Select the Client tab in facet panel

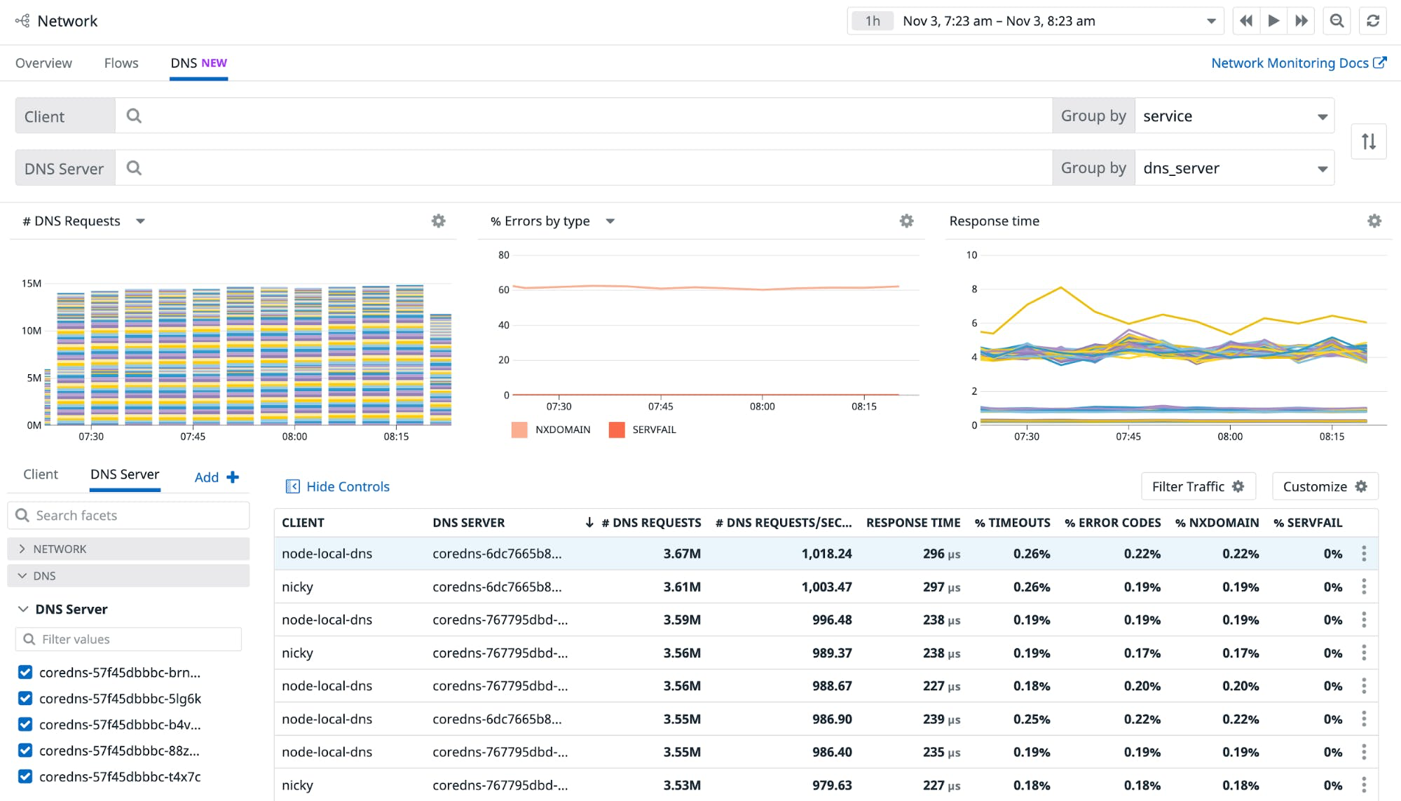(x=40, y=474)
